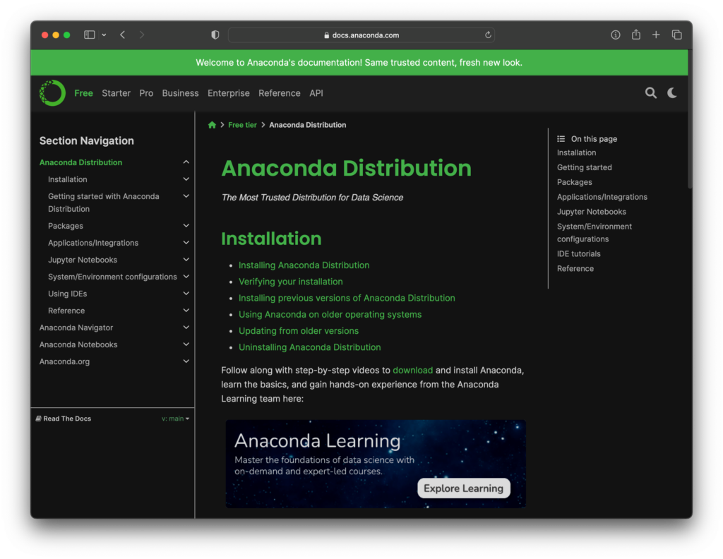The width and height of the screenshot is (723, 559).
Task: Expand the Packages sidebar chevron
Action: coord(186,226)
